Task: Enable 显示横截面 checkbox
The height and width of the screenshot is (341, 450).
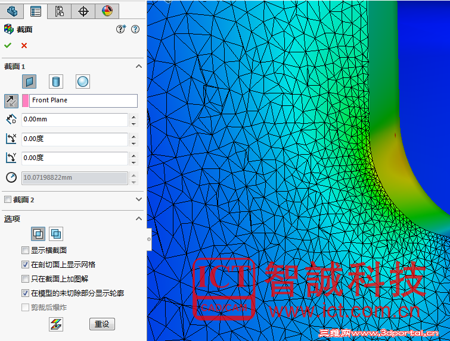Action: pyautogui.click(x=25, y=250)
